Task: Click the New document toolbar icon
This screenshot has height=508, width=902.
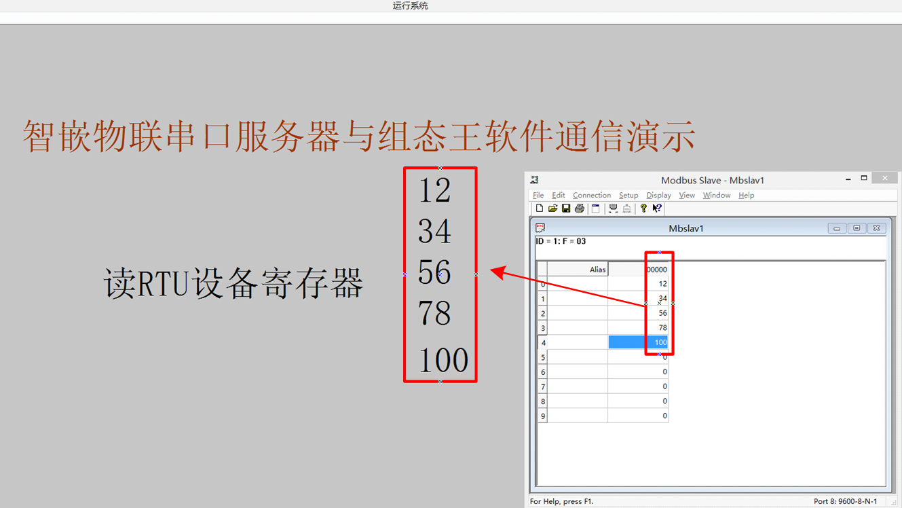Action: point(540,208)
